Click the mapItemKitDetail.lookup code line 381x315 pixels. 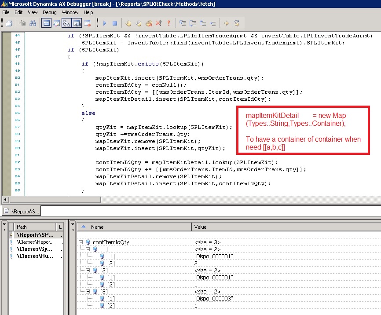[x=187, y=162]
